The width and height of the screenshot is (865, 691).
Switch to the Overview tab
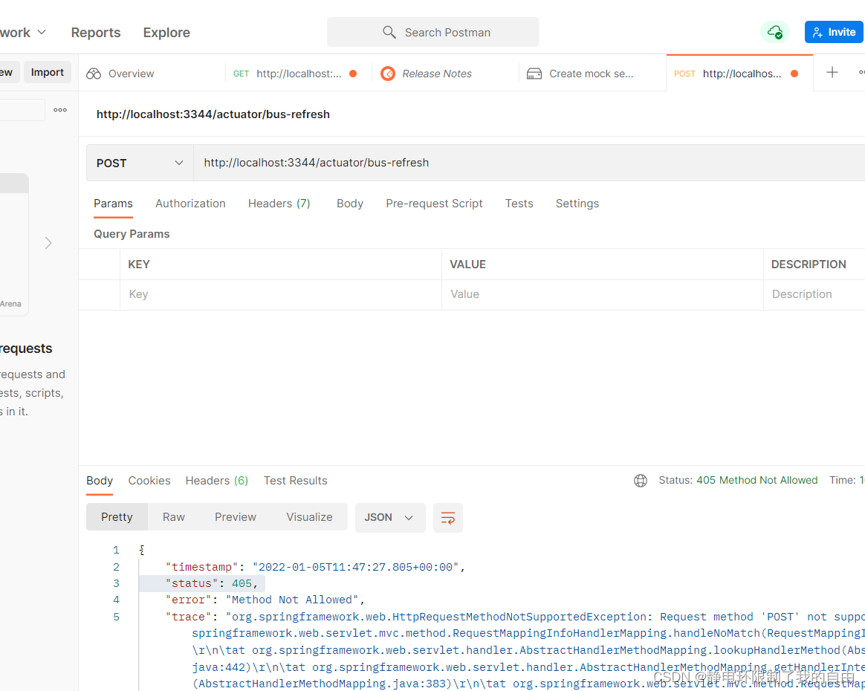click(152, 74)
